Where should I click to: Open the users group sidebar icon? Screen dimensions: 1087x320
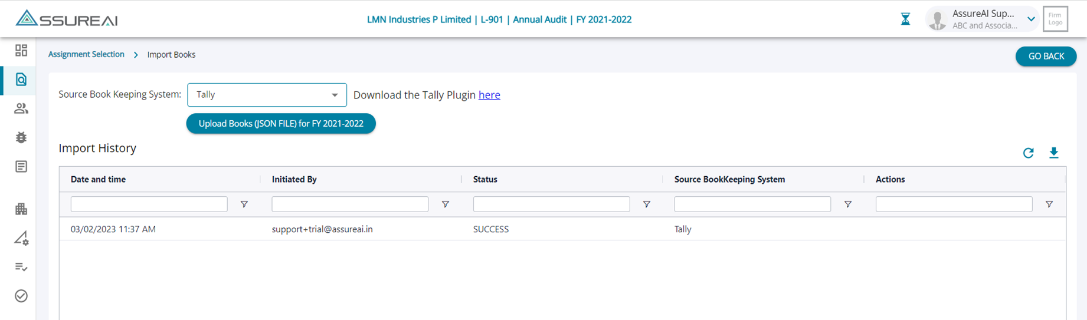pyautogui.click(x=21, y=108)
